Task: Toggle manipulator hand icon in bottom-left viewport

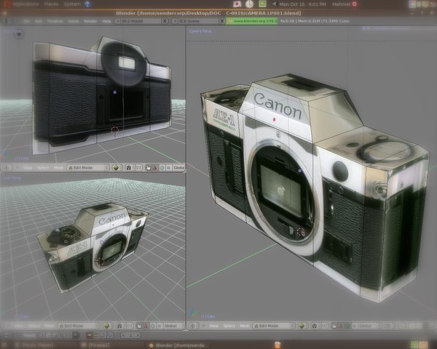Action: point(139,326)
